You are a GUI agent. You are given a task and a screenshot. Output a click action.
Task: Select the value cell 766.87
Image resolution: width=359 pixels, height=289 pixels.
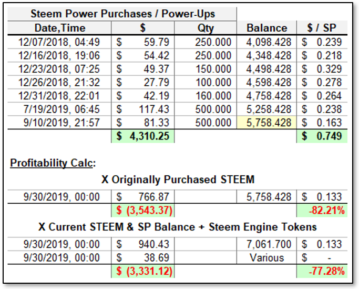[x=143, y=197]
